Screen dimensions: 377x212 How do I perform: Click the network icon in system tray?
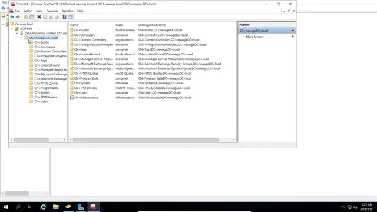click(x=349, y=207)
